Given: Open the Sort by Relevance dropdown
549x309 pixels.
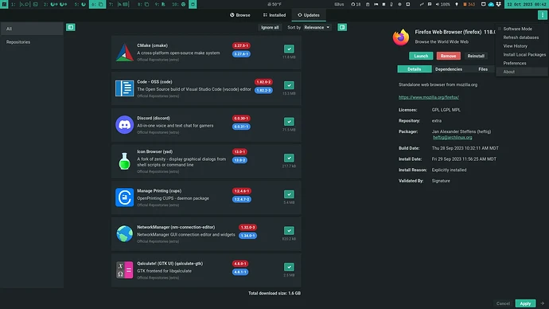Looking at the screenshot, I should pyautogui.click(x=317, y=27).
